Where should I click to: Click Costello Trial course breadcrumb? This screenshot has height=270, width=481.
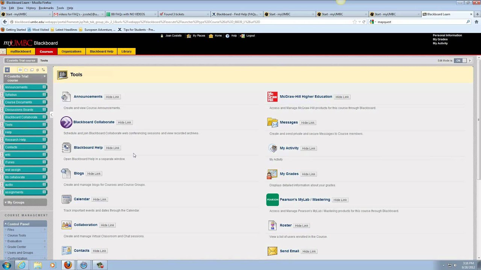pos(21,60)
